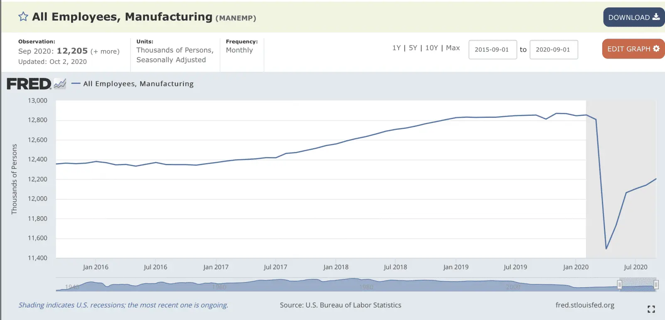The width and height of the screenshot is (665, 320).
Task: Click the end date field 2020-09-01
Action: pos(553,50)
